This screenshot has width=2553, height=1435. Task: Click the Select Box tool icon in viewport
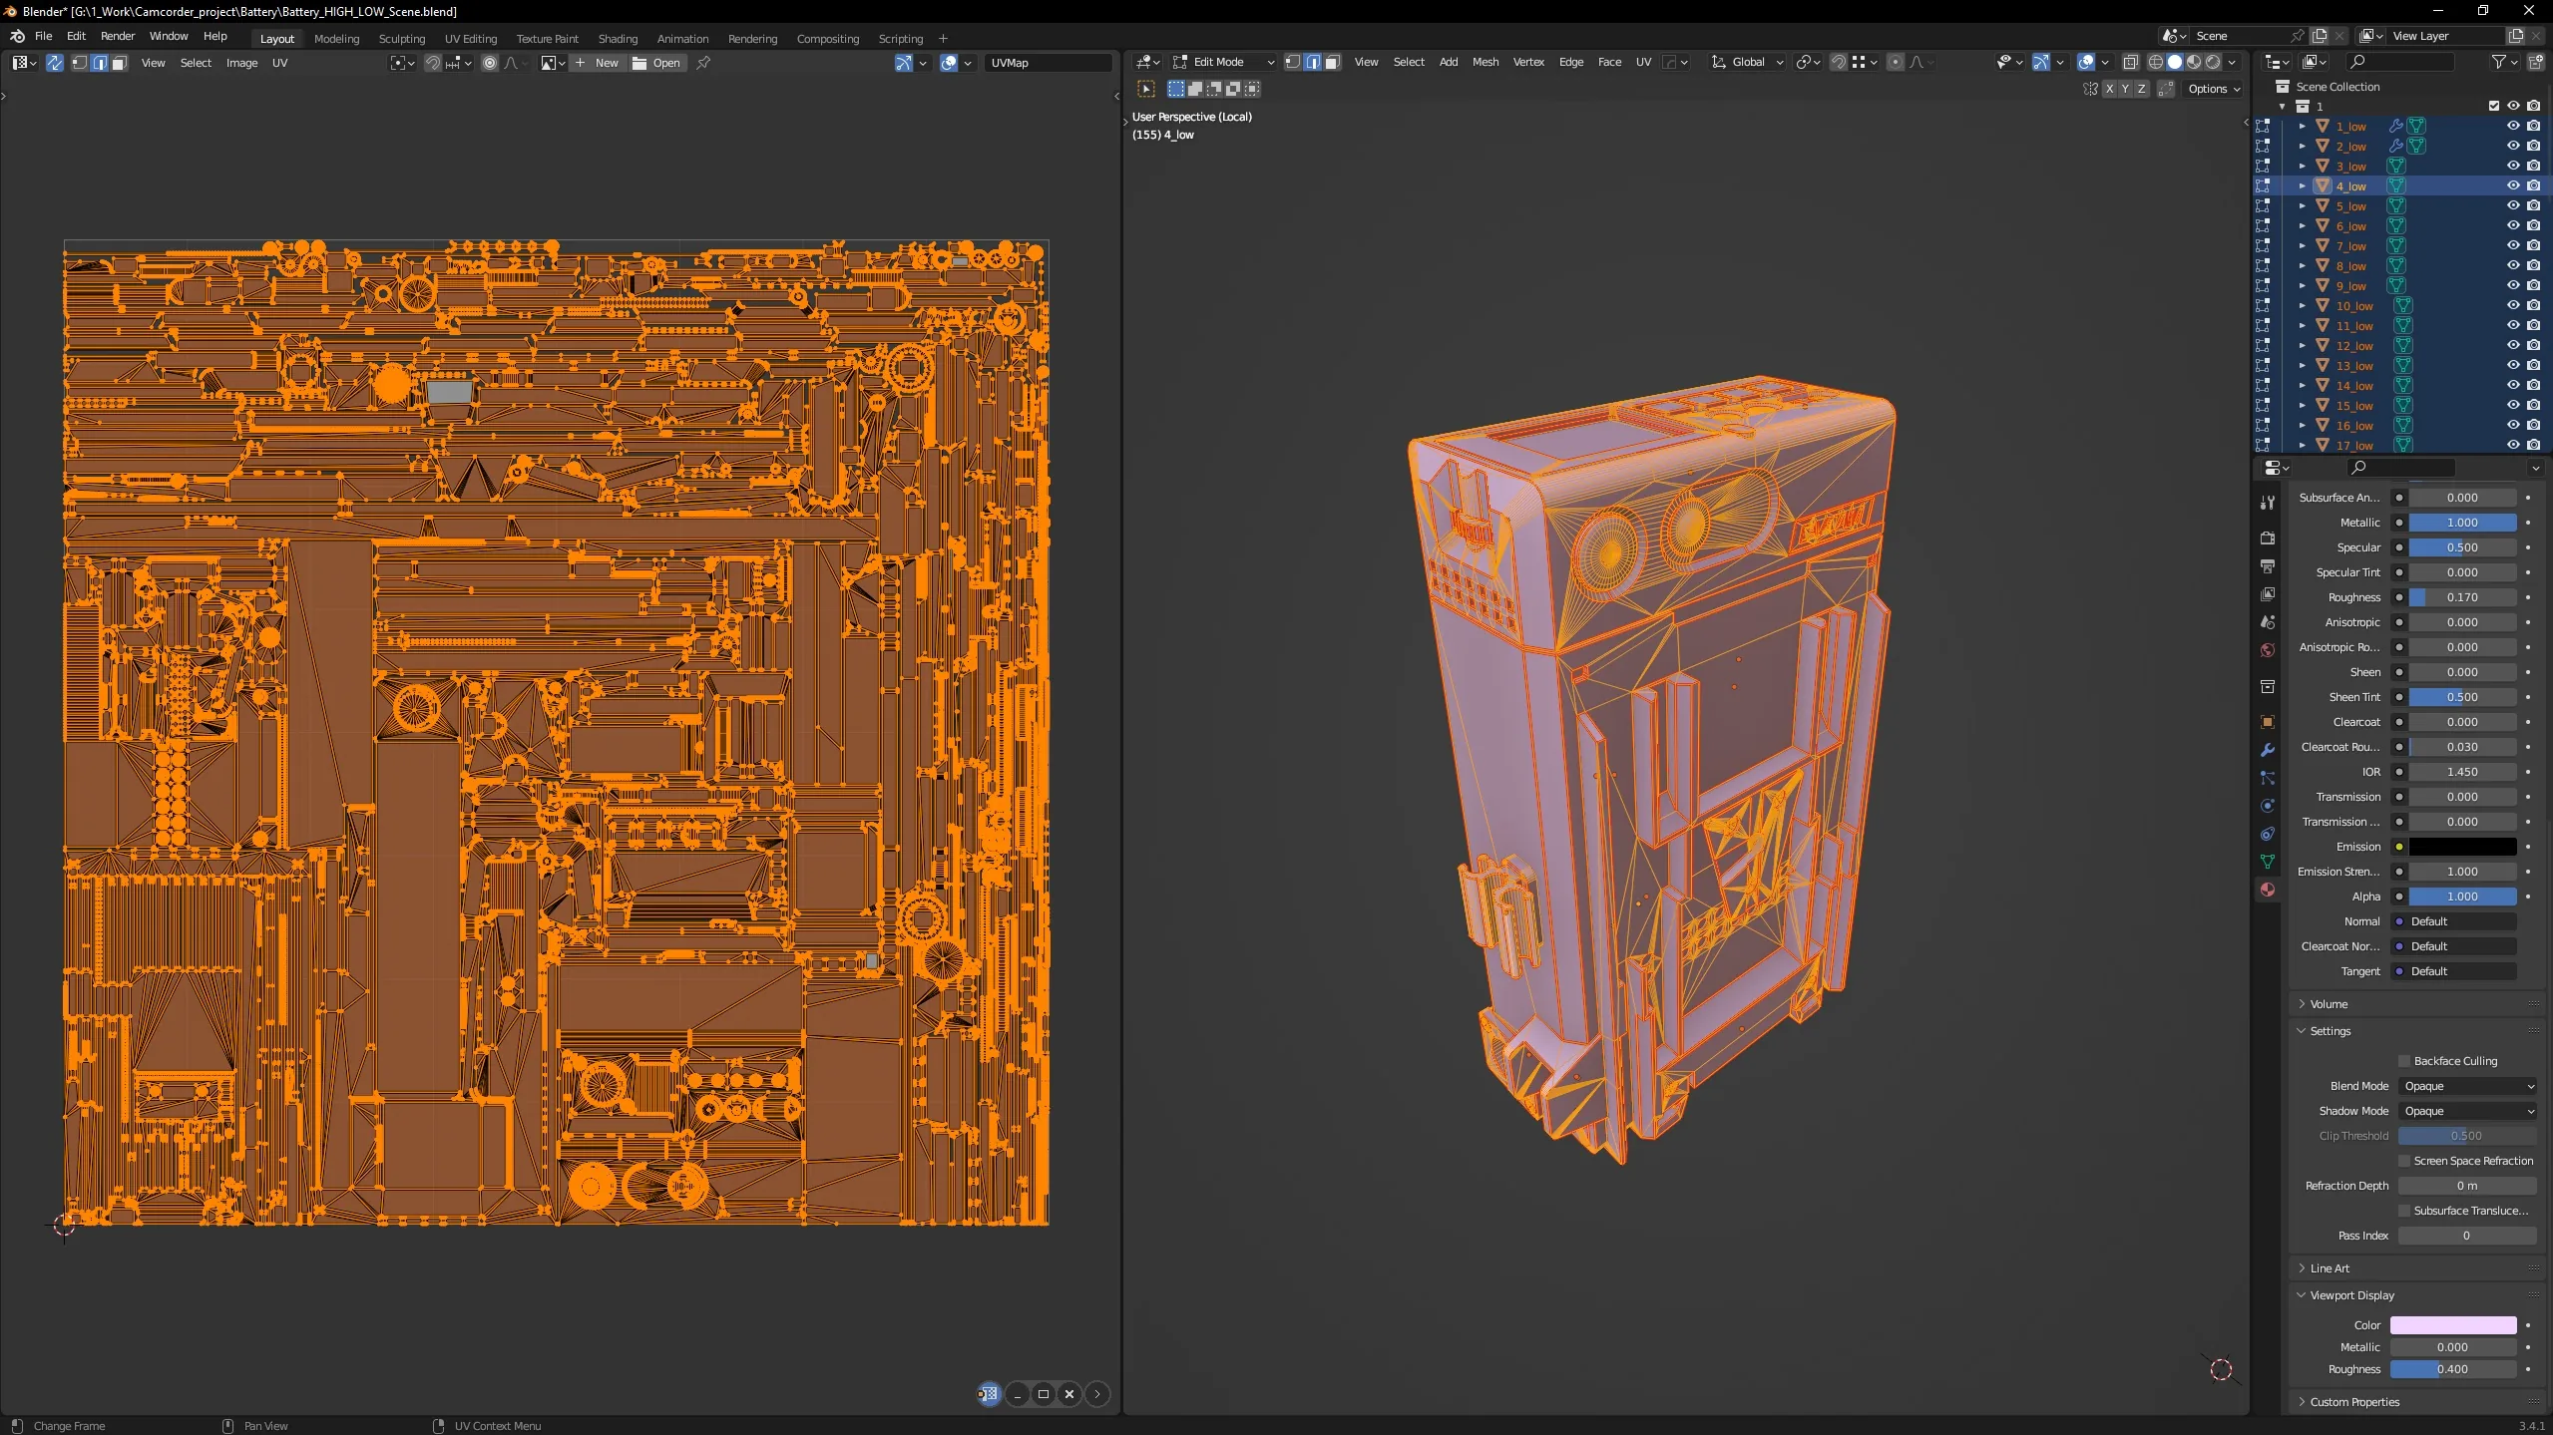coord(1146,89)
